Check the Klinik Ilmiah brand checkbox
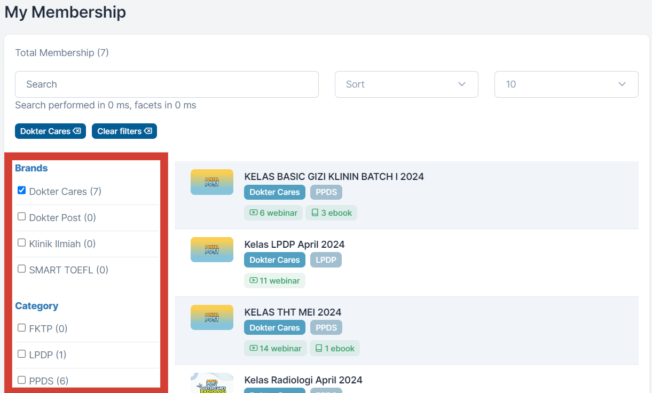652x393 pixels. point(22,243)
